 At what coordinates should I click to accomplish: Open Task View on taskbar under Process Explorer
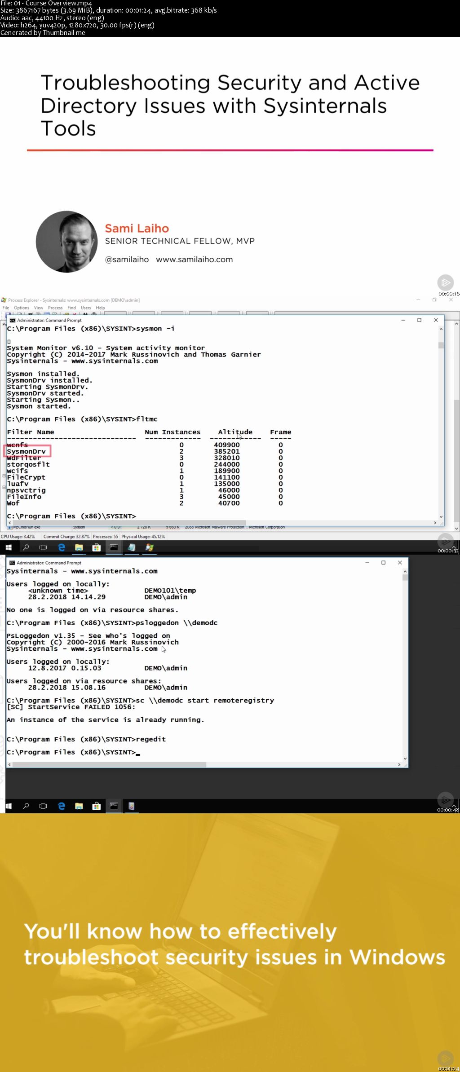[x=43, y=547]
